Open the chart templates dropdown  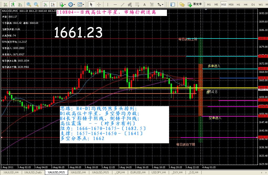click(81, 4)
